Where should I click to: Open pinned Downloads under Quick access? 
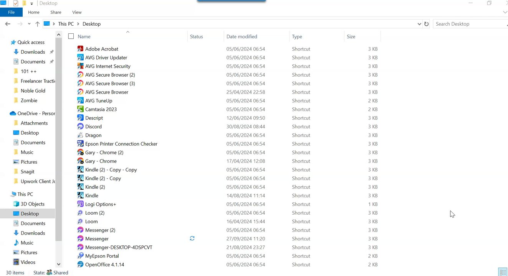pos(33,52)
